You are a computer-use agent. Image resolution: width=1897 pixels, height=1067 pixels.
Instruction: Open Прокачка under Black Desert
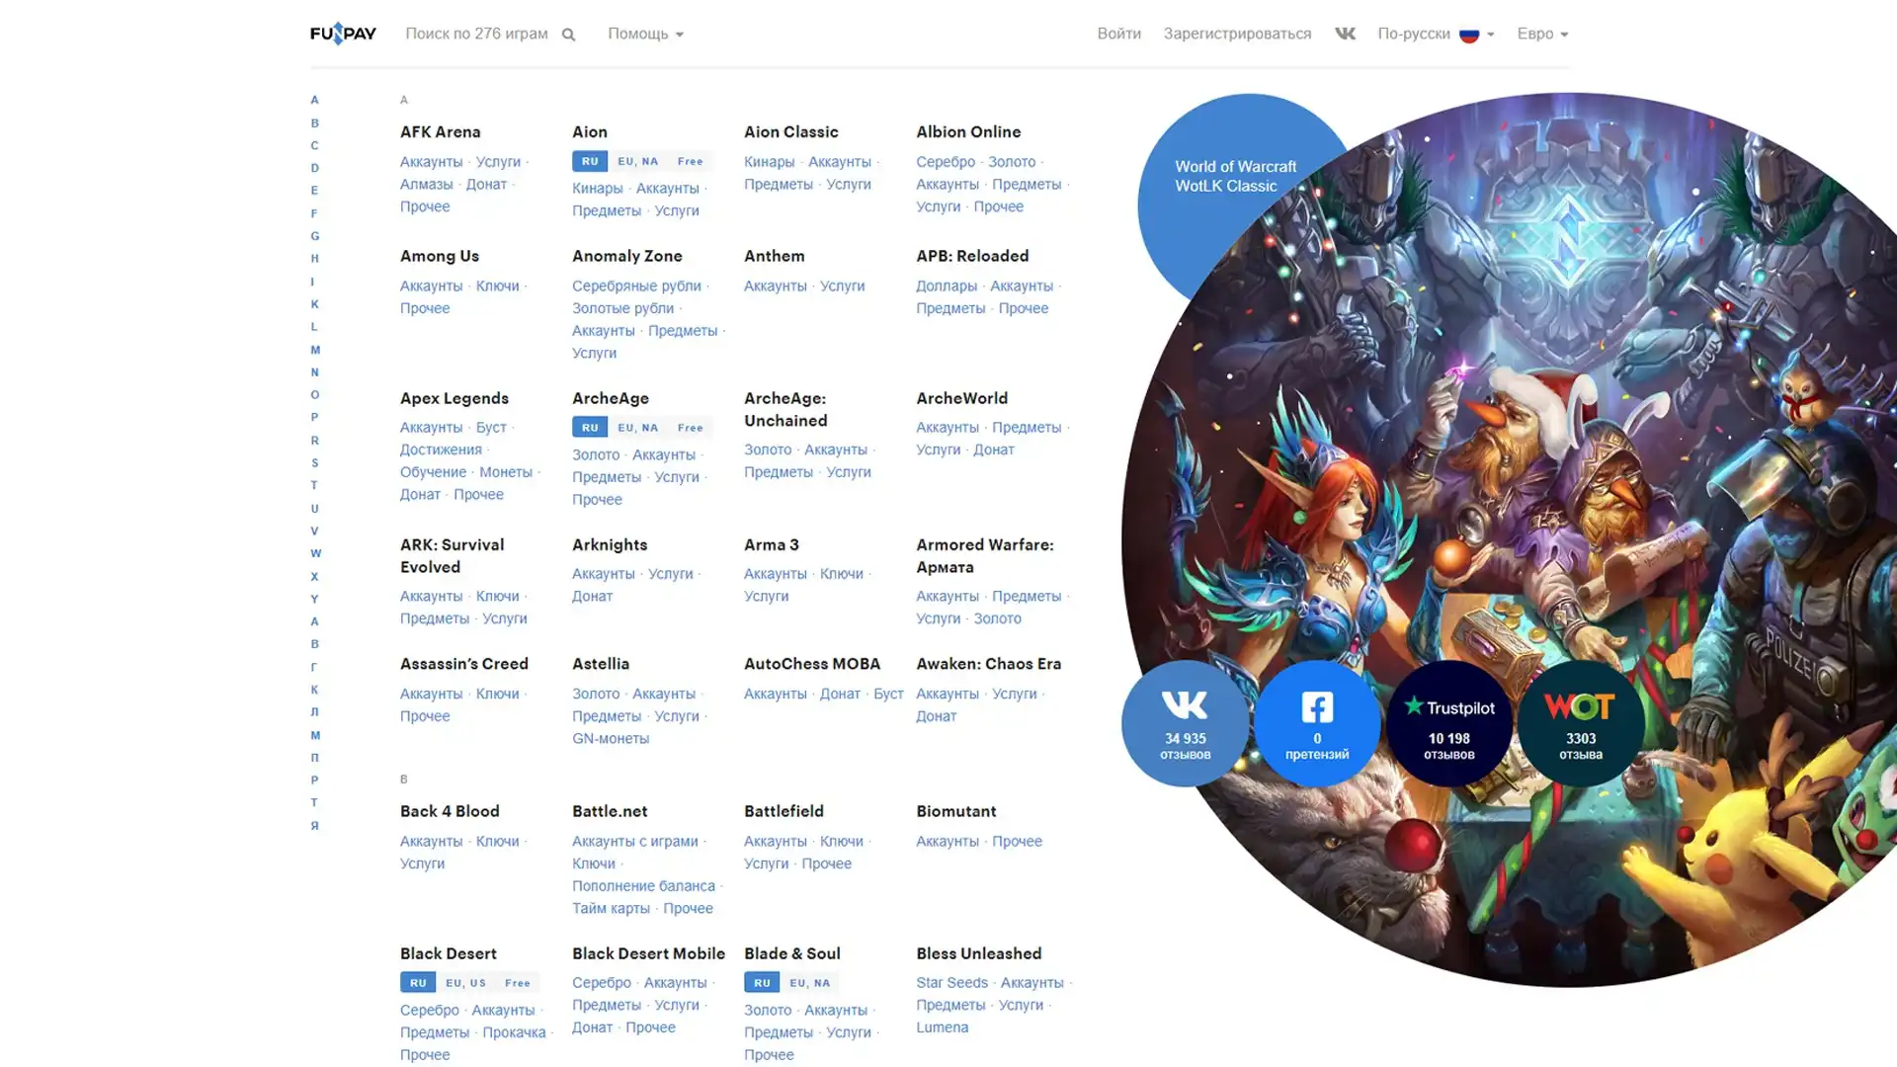pyautogui.click(x=514, y=1032)
